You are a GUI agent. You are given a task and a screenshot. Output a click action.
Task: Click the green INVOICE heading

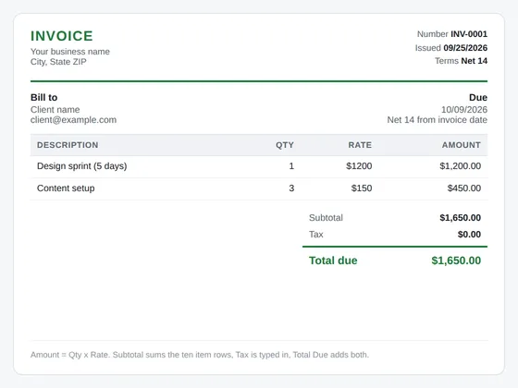[x=62, y=36]
